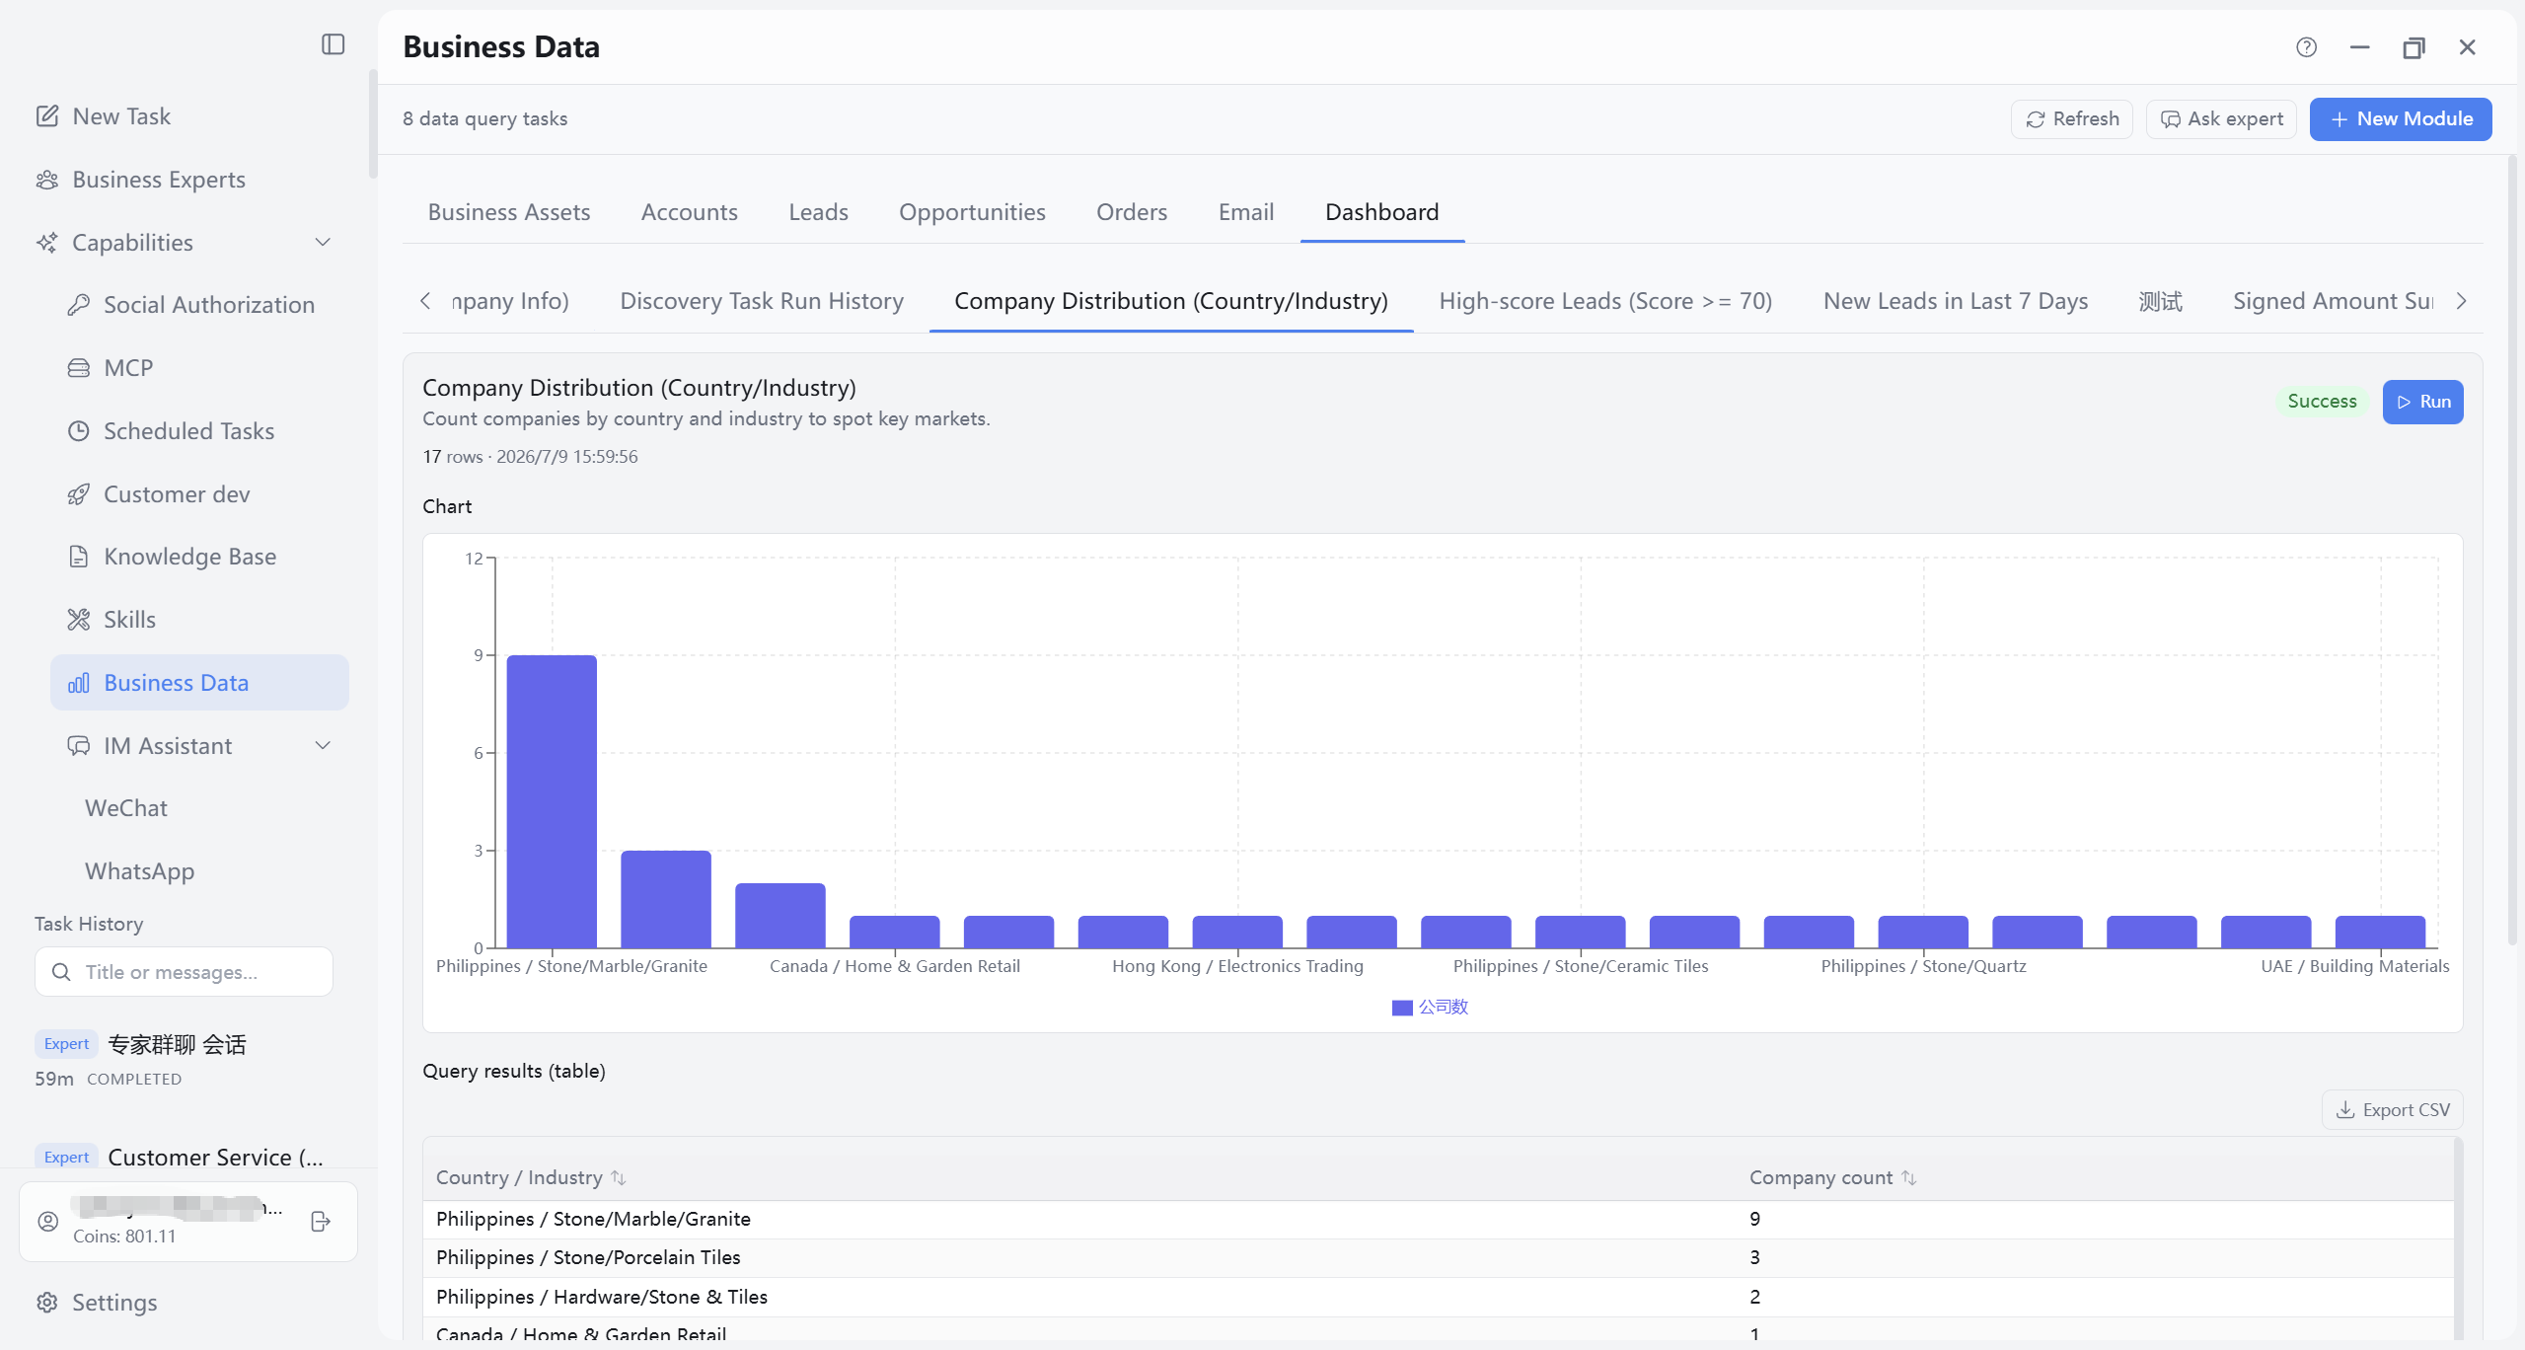
Task: Open WhatsApp under IM Assistant
Action: pyautogui.click(x=140, y=871)
